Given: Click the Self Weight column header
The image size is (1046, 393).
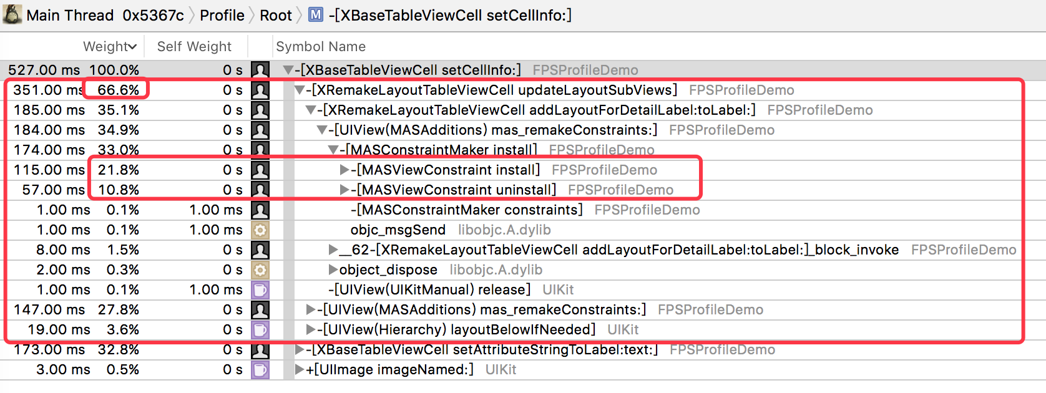Looking at the screenshot, I should [194, 47].
